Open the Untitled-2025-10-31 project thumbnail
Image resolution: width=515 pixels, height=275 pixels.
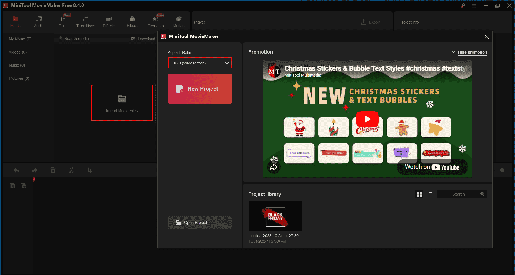[x=275, y=216]
